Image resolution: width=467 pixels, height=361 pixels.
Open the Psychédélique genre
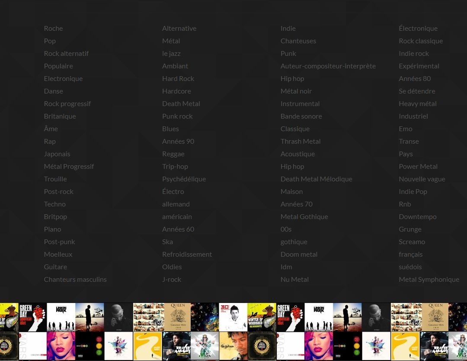point(184,179)
